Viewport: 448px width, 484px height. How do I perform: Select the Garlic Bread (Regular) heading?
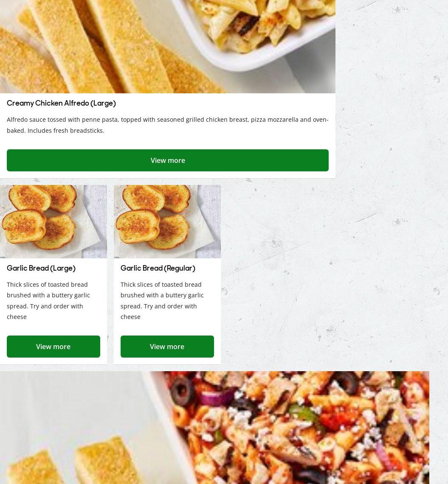158,268
